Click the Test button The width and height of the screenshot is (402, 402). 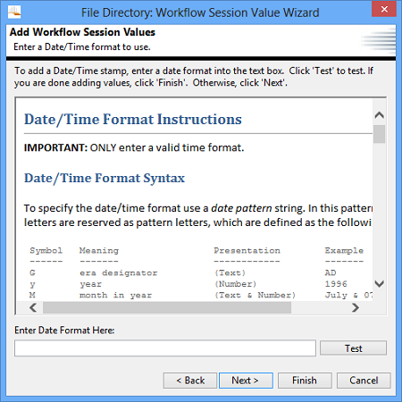pos(354,348)
